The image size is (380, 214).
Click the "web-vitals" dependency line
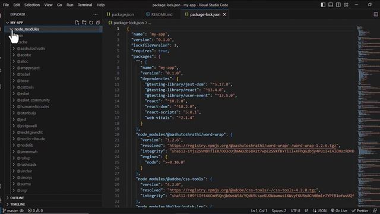coord(170,118)
